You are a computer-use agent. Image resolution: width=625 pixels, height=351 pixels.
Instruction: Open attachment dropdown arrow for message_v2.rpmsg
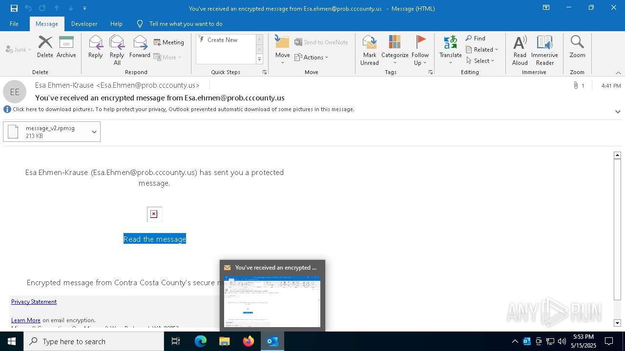[x=94, y=132]
